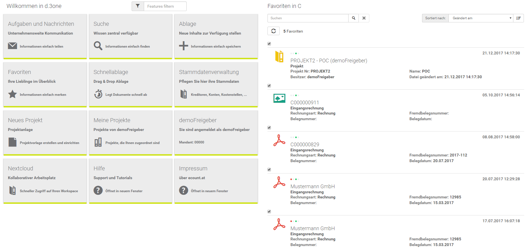Click the binder icon in Stammdatenverwaltung tile
Screen dimensions: 527x252
(184, 94)
